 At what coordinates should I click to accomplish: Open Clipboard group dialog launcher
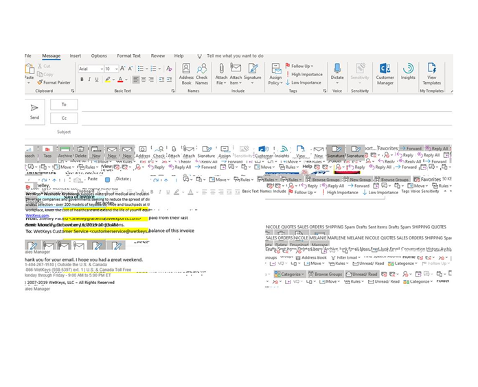pyautogui.click(x=73, y=91)
